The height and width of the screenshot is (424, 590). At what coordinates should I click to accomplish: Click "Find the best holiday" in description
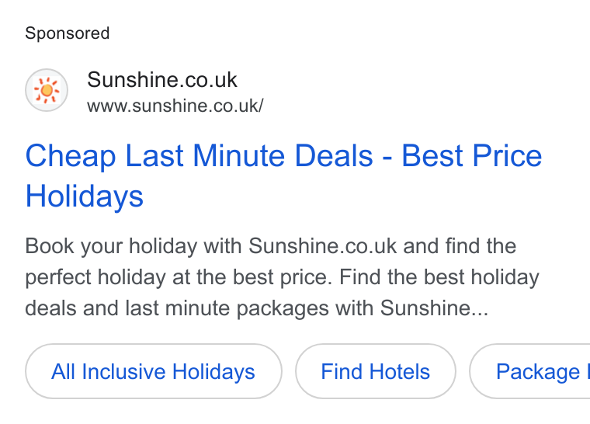(439, 277)
